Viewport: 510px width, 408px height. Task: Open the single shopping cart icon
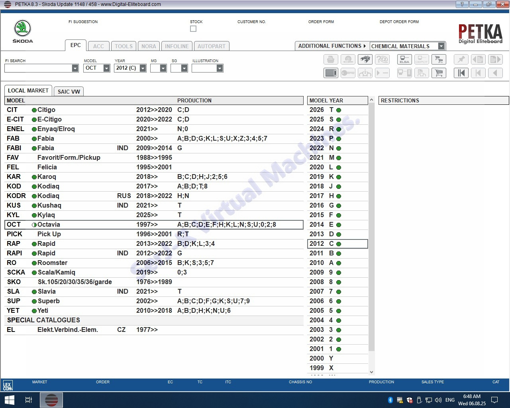pyautogui.click(x=439, y=73)
